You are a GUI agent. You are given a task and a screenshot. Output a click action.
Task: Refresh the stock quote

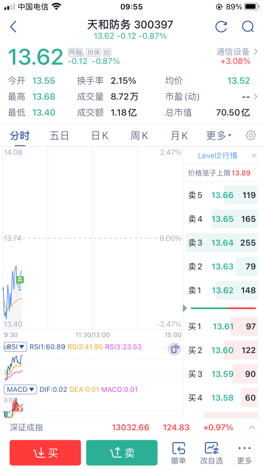tap(221, 26)
